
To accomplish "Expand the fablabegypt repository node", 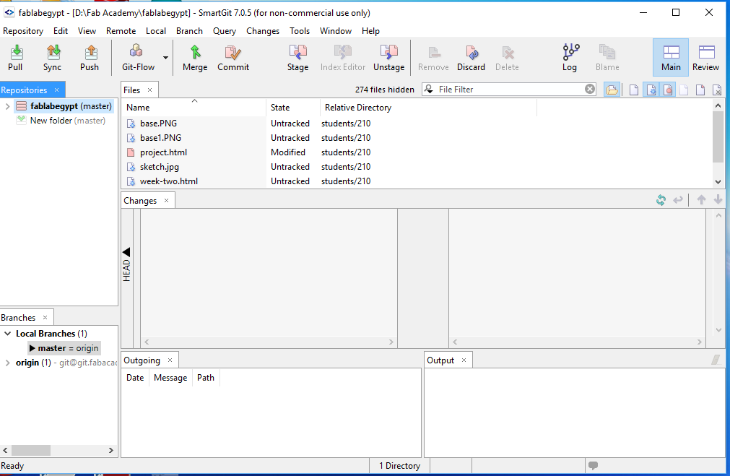I will 7,106.
